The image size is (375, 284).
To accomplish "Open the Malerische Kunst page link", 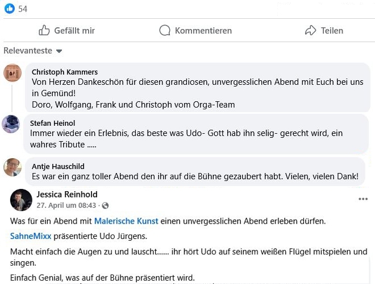I will point(126,221).
